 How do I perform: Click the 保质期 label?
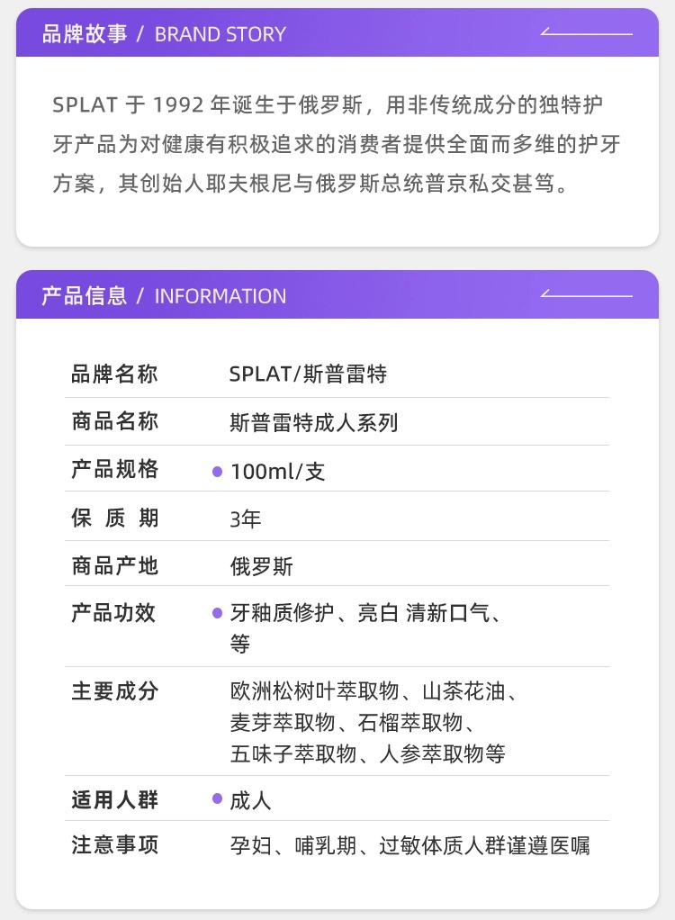pyautogui.click(x=114, y=518)
